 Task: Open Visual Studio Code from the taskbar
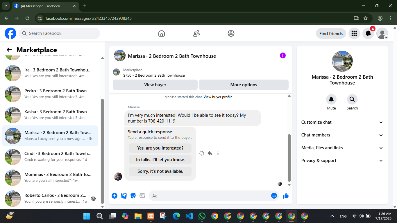coord(189,216)
